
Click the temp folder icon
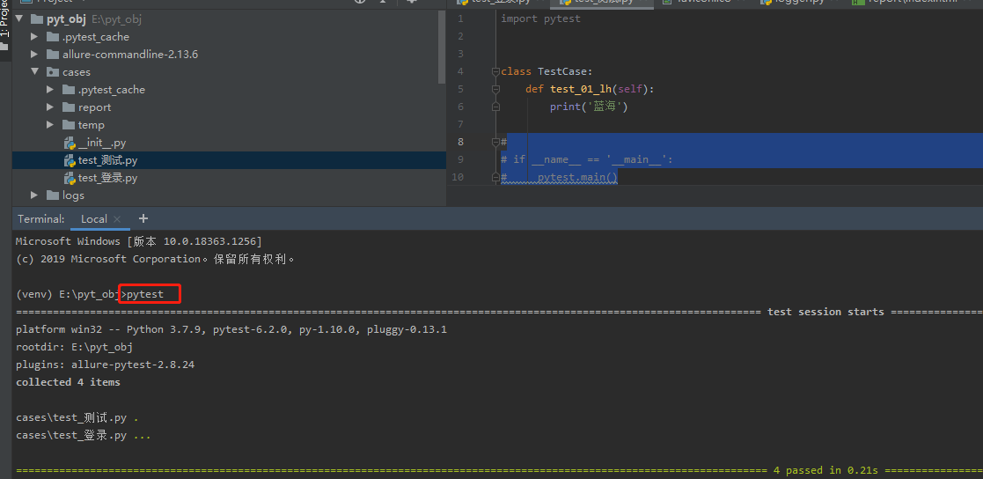tap(69, 125)
